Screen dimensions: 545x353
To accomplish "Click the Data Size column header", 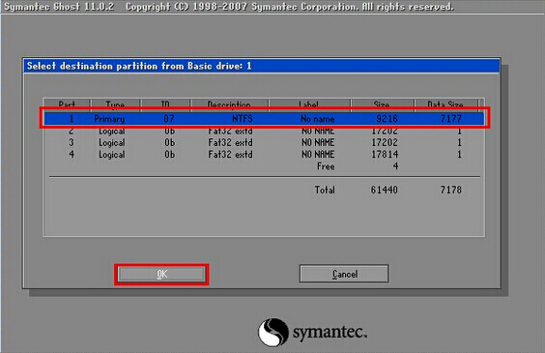I will [x=445, y=104].
